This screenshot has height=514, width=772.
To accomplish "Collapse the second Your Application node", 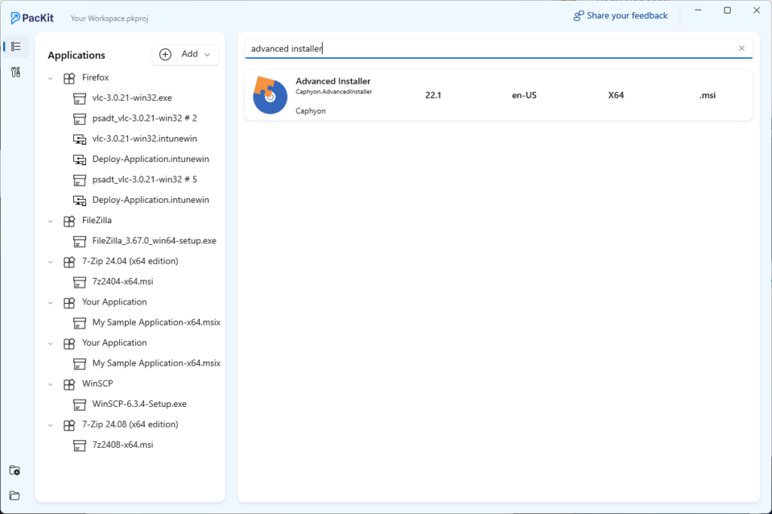I will point(51,343).
